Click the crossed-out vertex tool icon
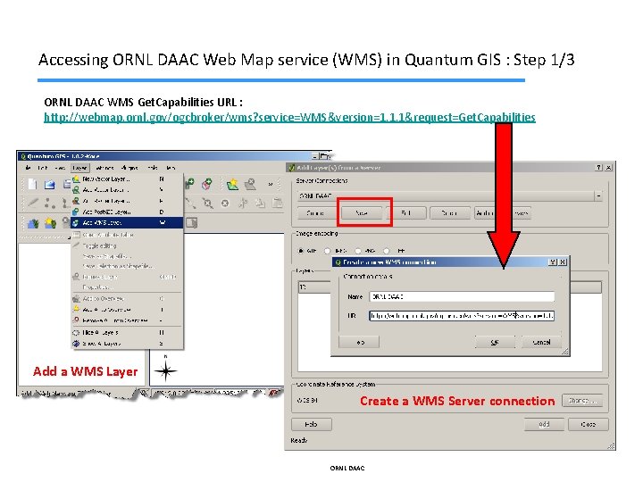 coord(207,204)
